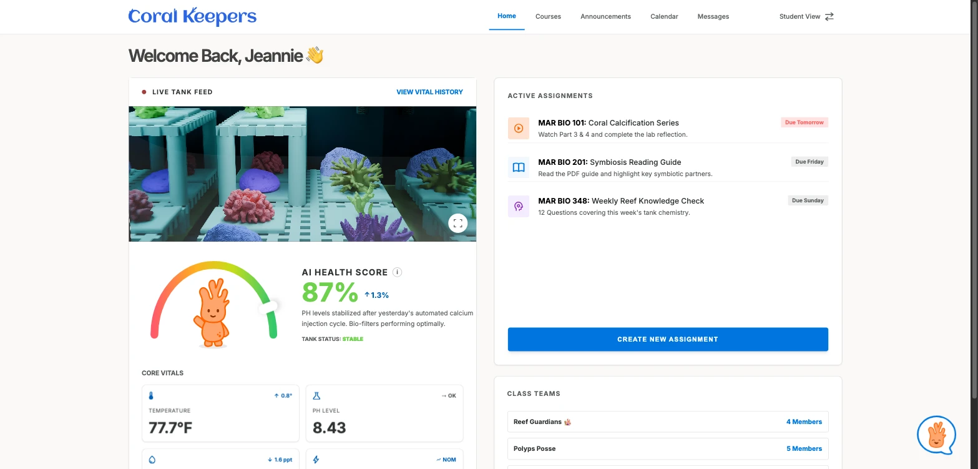The height and width of the screenshot is (469, 978).
Task: Click the waving hand emoji
Action: point(315,56)
